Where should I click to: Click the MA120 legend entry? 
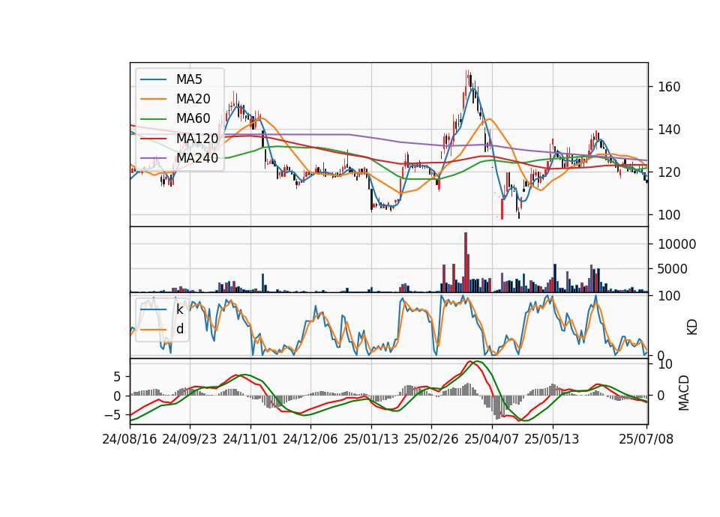tap(181, 138)
